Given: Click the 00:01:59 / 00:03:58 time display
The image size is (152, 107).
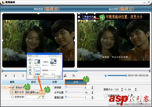Looking at the screenshot, I should click(138, 75).
